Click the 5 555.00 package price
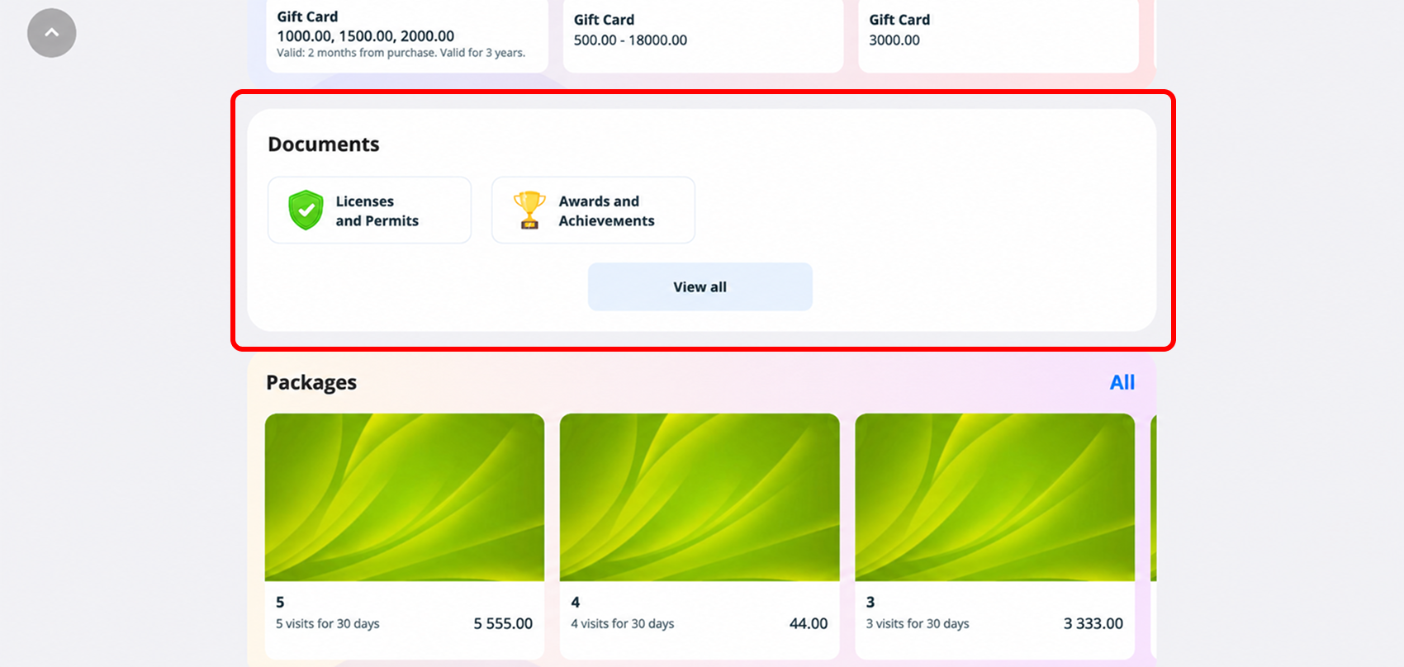The image size is (1404, 667). pyautogui.click(x=503, y=623)
